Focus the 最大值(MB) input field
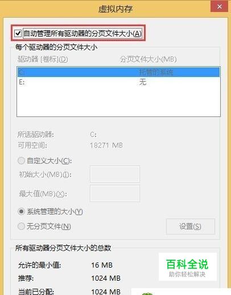The image size is (231, 295). pos(115,193)
